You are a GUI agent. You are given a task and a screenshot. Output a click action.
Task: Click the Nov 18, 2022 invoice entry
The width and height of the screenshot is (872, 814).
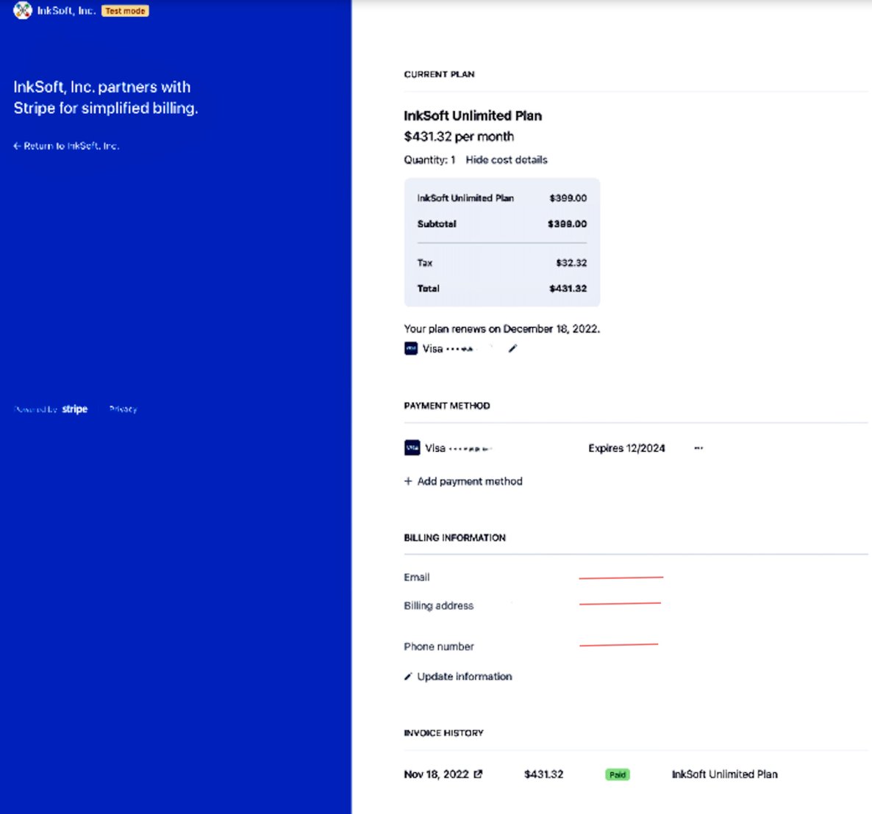point(437,774)
